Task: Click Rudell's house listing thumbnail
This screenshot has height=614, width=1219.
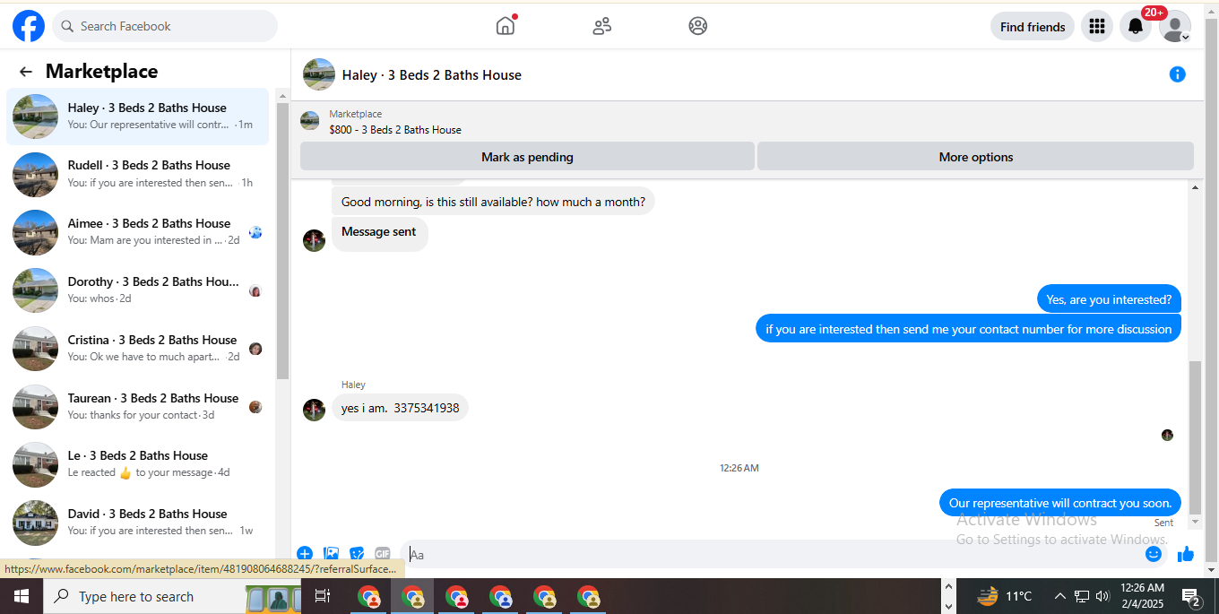Action: (x=36, y=175)
